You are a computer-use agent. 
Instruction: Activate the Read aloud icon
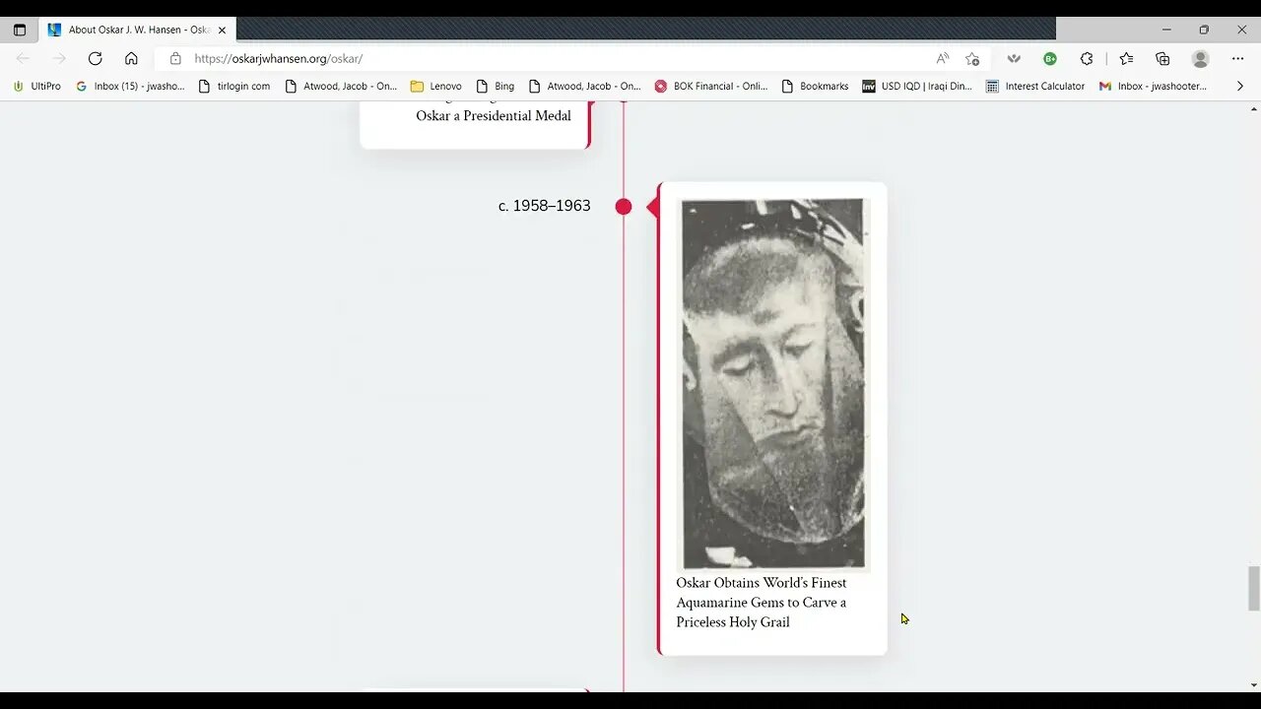tap(943, 58)
